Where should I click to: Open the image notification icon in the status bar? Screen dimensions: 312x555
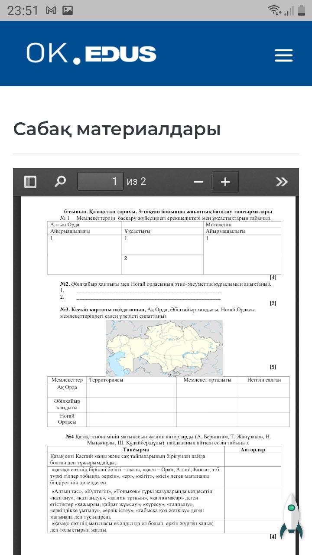click(x=68, y=10)
